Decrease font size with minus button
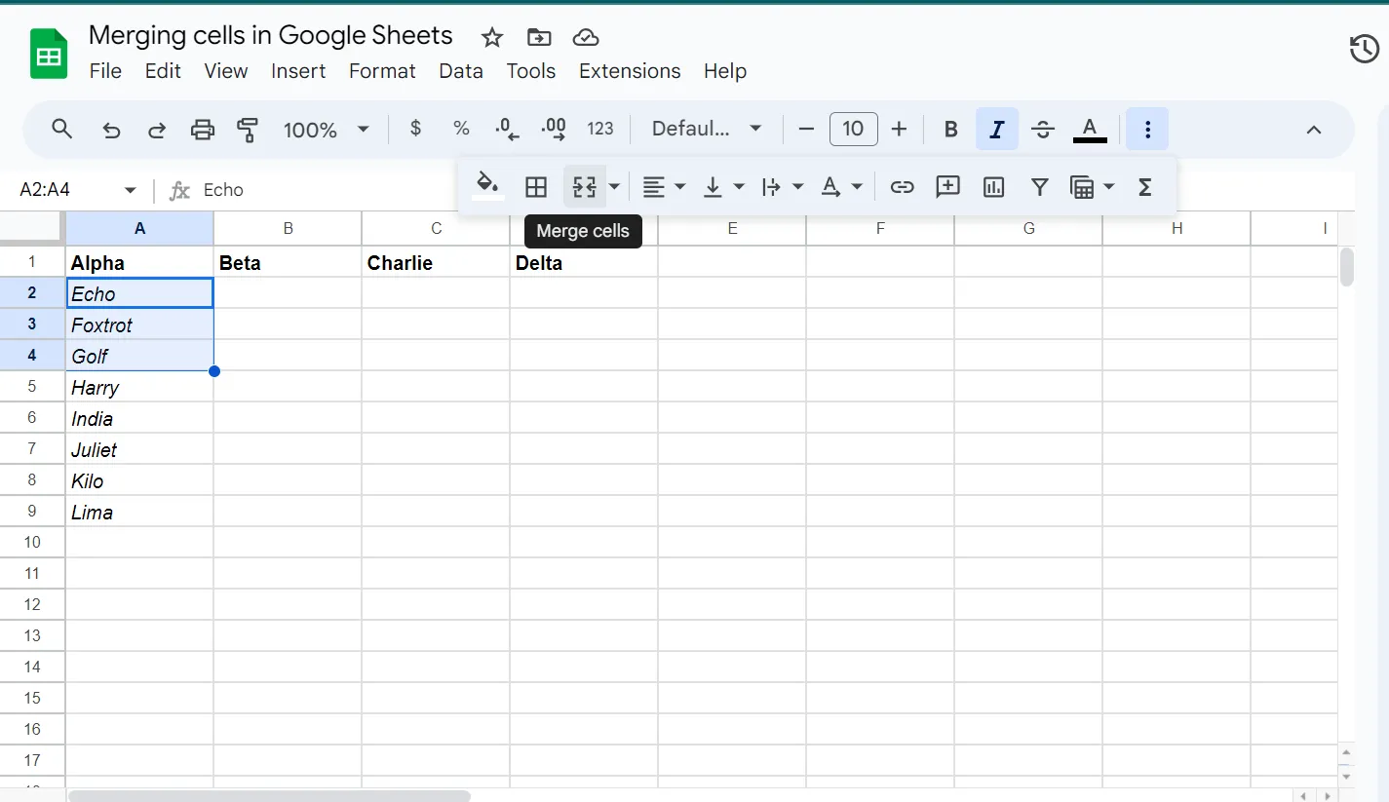The width and height of the screenshot is (1389, 802). click(x=806, y=129)
